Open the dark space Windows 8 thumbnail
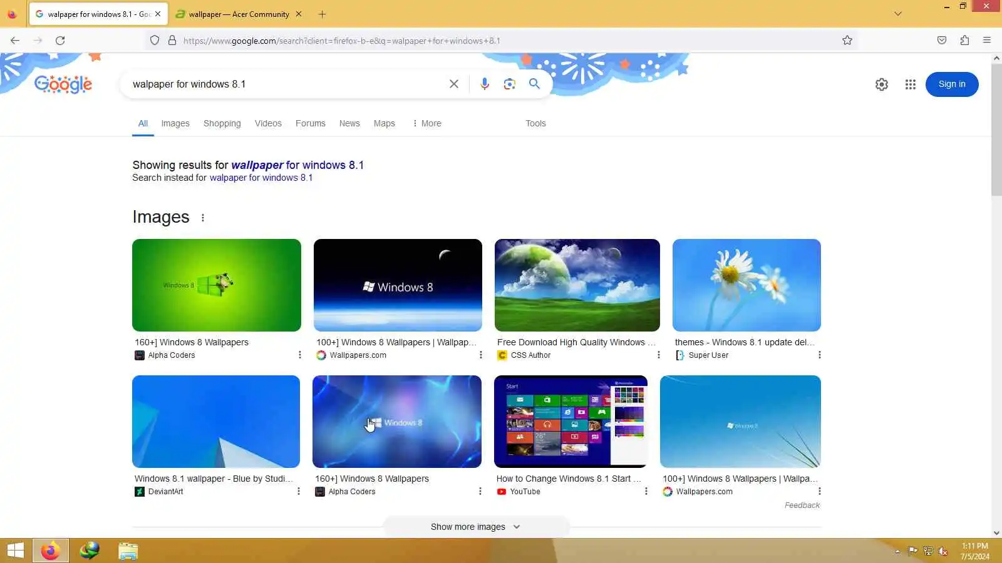The image size is (1002, 563). 398,285
